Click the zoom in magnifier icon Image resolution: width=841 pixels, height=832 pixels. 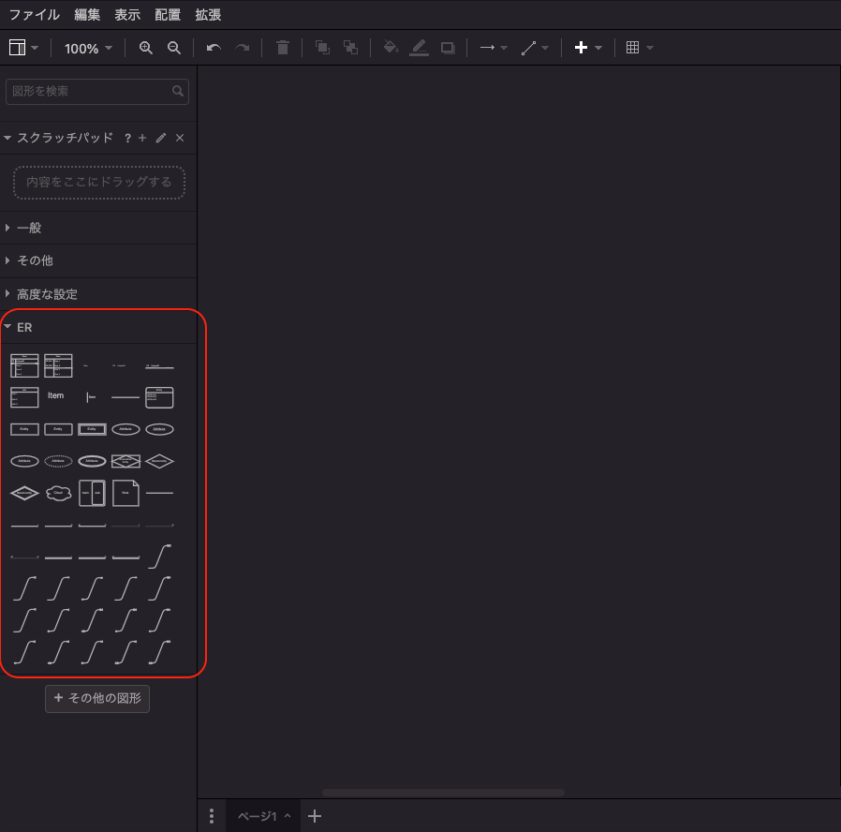[146, 48]
